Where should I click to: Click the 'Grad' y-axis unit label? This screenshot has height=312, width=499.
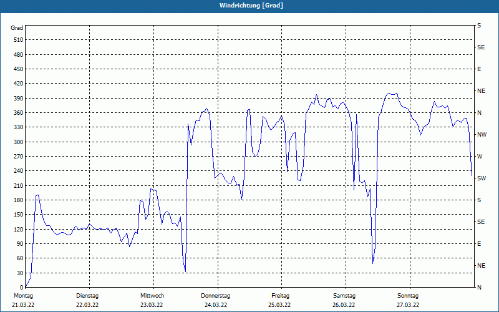click(x=17, y=28)
